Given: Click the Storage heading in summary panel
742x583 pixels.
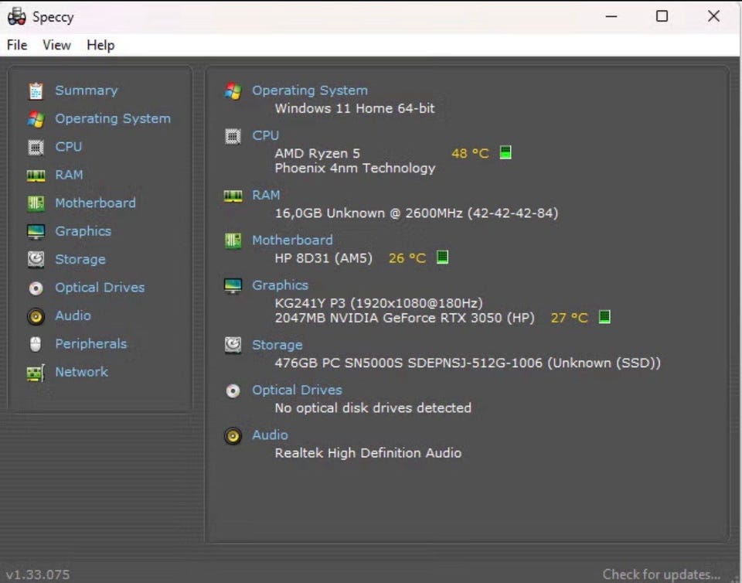Looking at the screenshot, I should coord(277,345).
